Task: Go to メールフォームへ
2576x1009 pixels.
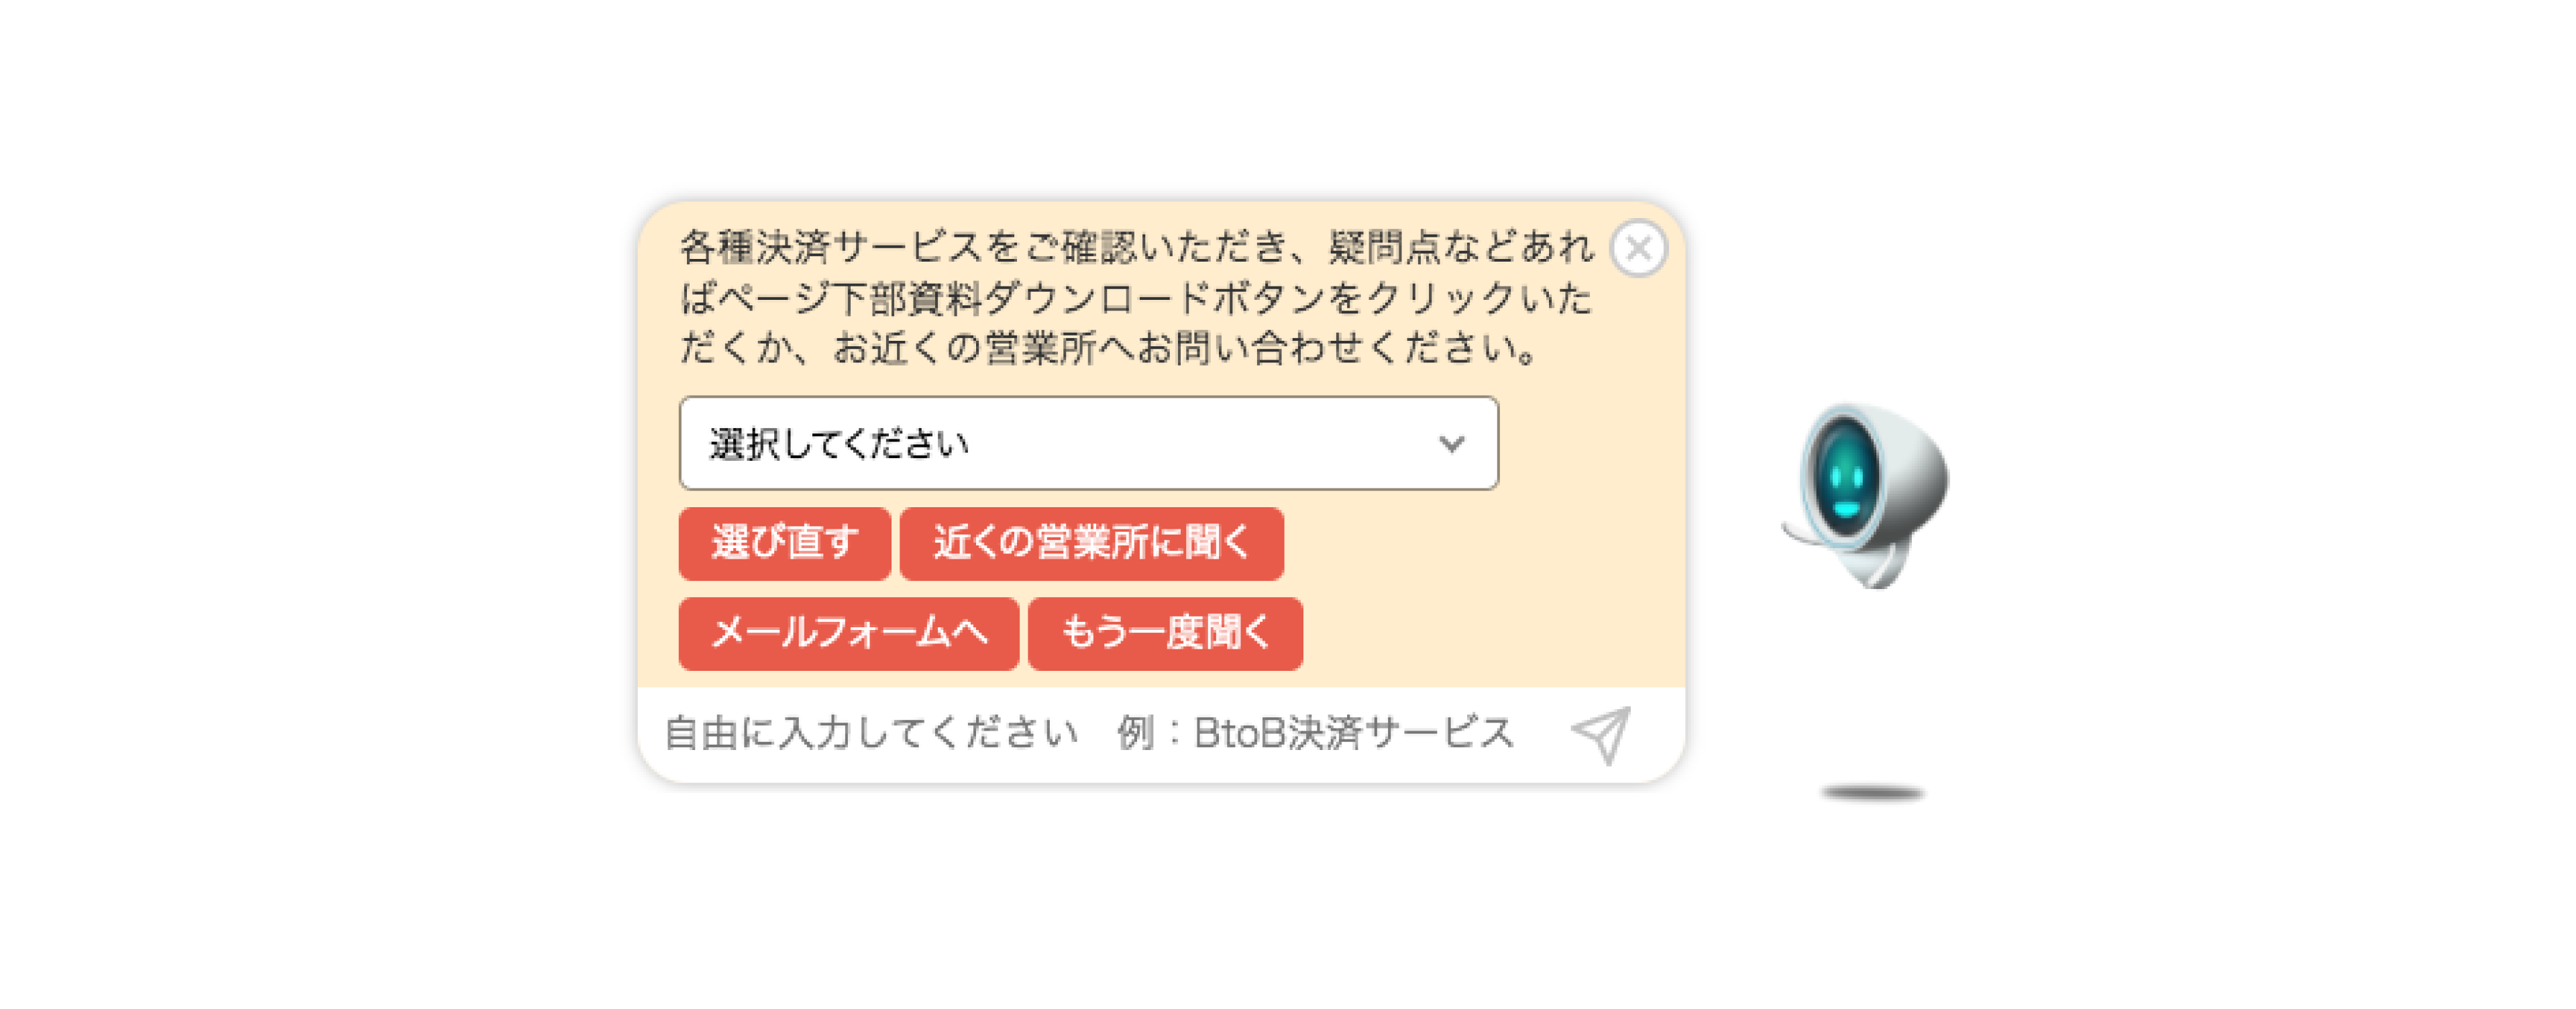Action: (848, 633)
